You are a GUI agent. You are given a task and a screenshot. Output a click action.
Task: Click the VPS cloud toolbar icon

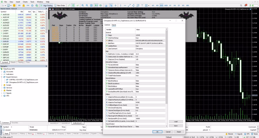click(32, 6)
